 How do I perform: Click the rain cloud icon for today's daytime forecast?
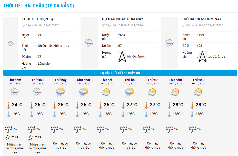pyautogui.click(x=89, y=43)
